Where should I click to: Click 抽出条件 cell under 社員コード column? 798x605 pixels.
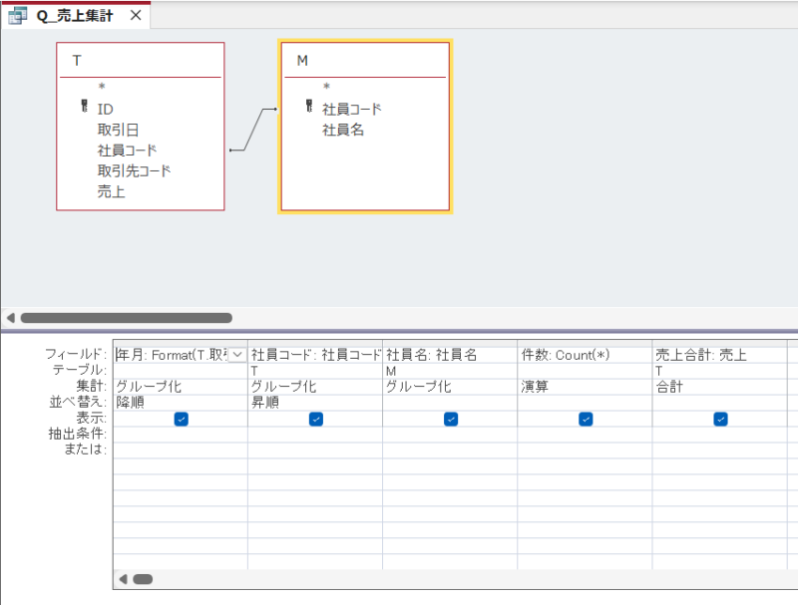[x=315, y=435]
